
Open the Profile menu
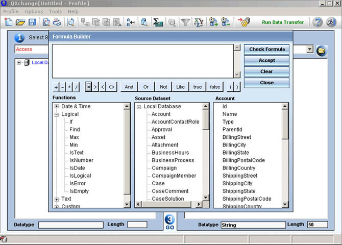click(x=11, y=12)
